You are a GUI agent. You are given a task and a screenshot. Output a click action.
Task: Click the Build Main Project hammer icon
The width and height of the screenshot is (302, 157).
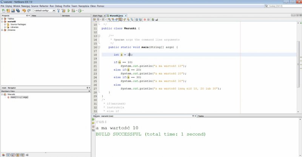point(59,11)
